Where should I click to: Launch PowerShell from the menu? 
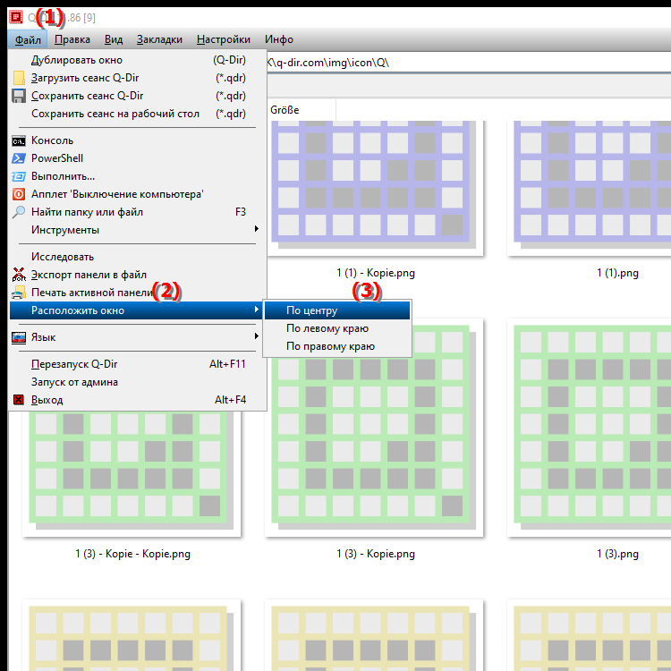tap(137, 158)
